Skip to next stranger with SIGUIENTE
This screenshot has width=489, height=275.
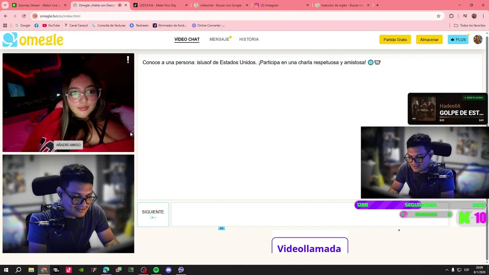tap(153, 215)
